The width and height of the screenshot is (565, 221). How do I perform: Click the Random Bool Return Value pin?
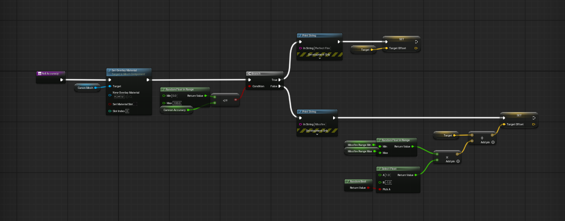tap(368, 188)
